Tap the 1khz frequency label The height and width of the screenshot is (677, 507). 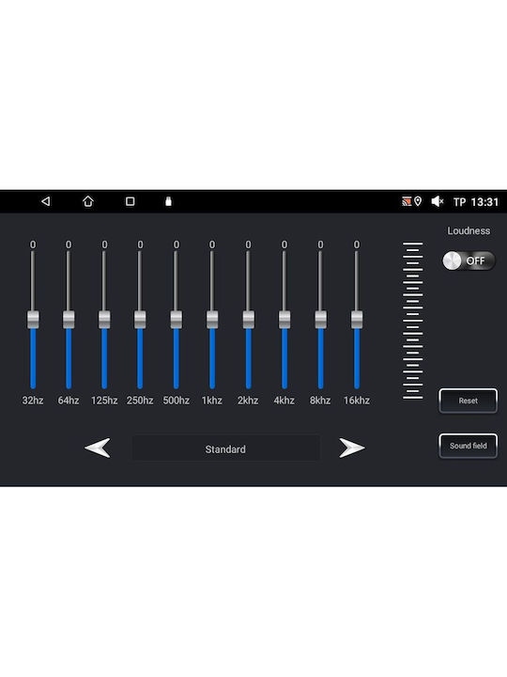tap(212, 401)
